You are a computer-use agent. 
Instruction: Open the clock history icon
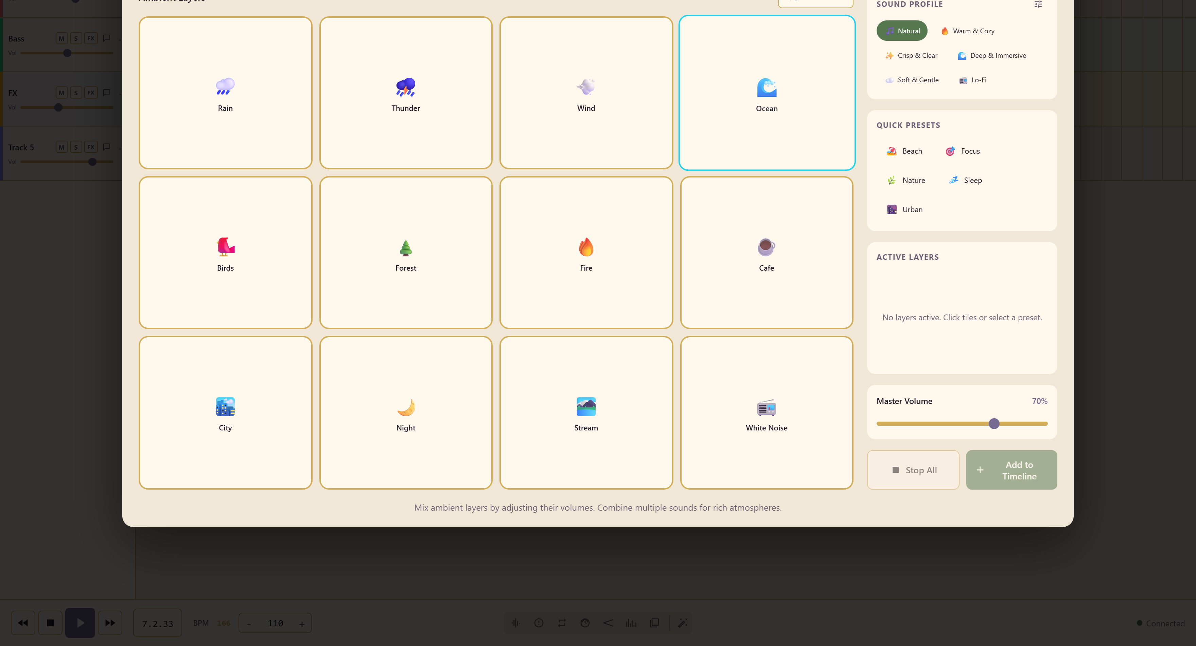coord(585,623)
